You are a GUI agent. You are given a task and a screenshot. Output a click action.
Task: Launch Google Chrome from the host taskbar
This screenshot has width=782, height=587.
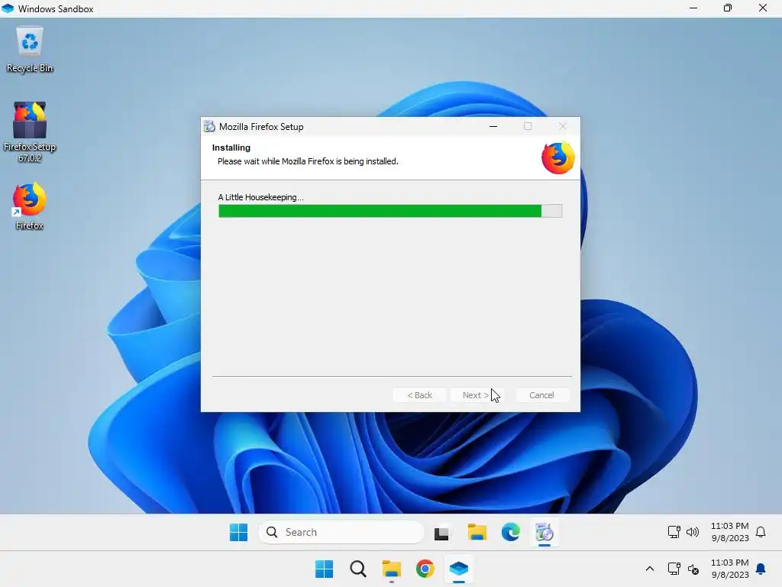click(x=425, y=569)
